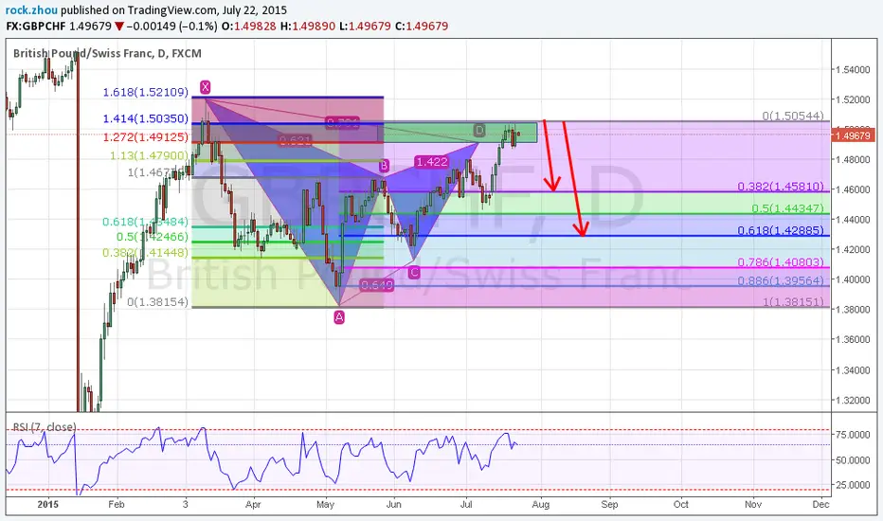Click 1.40000 on the price axis

[853, 280]
